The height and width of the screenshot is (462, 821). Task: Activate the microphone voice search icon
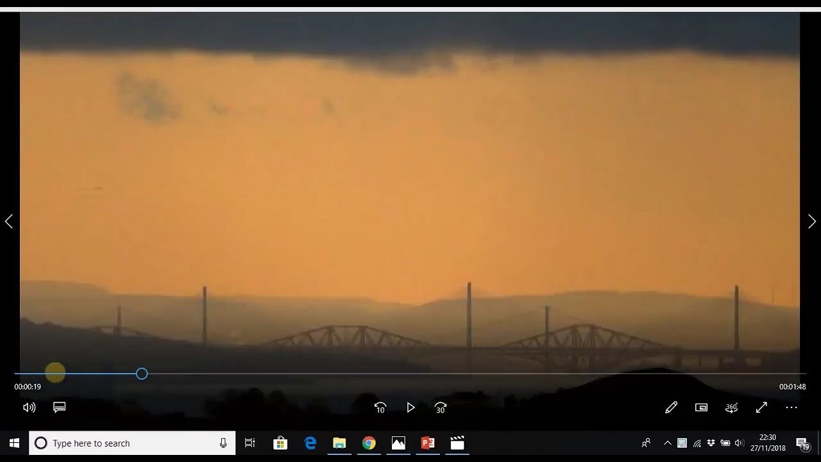click(223, 443)
